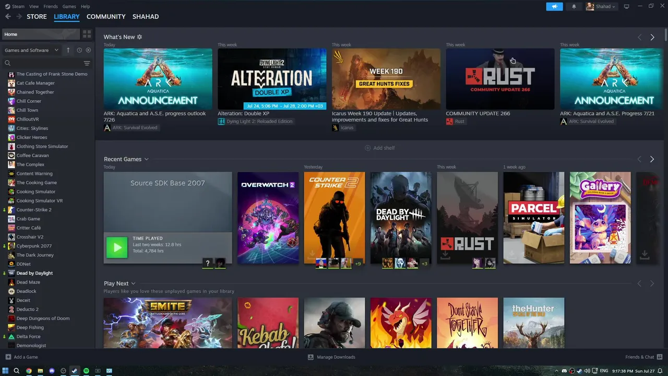
Task: Open the Games menu
Action: click(x=69, y=6)
